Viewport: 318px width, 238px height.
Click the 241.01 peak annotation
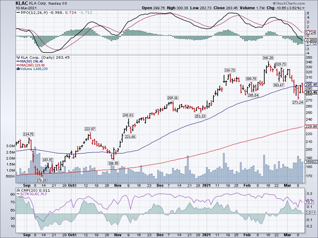coord(128,115)
